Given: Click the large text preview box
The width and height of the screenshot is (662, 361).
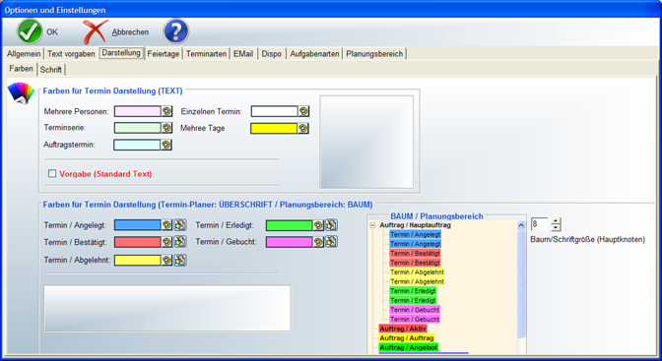Looking at the screenshot, I should [x=366, y=142].
